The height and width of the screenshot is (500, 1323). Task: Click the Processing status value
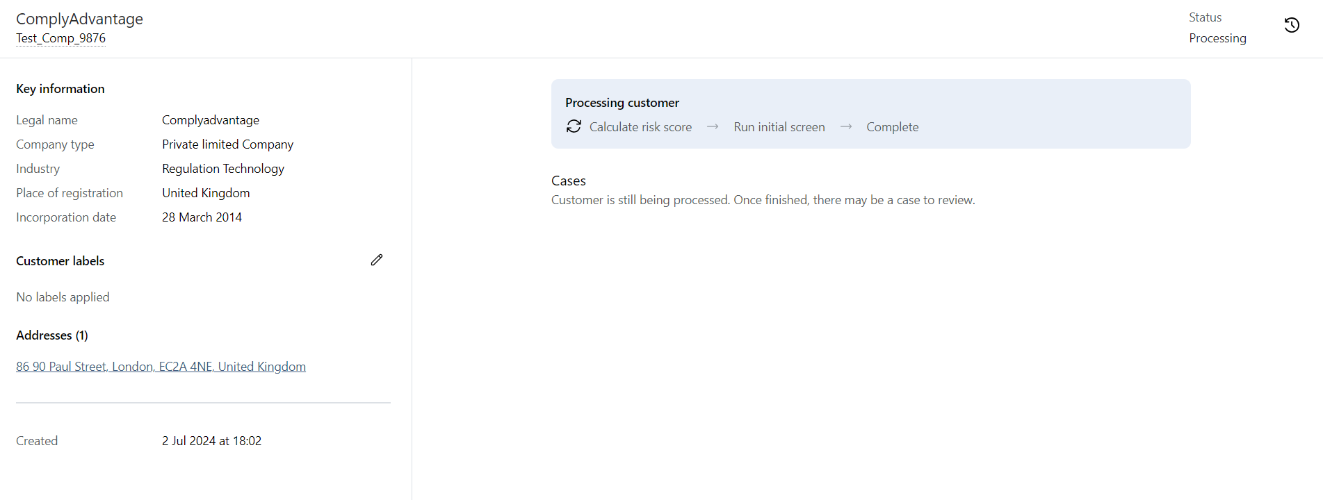point(1217,38)
